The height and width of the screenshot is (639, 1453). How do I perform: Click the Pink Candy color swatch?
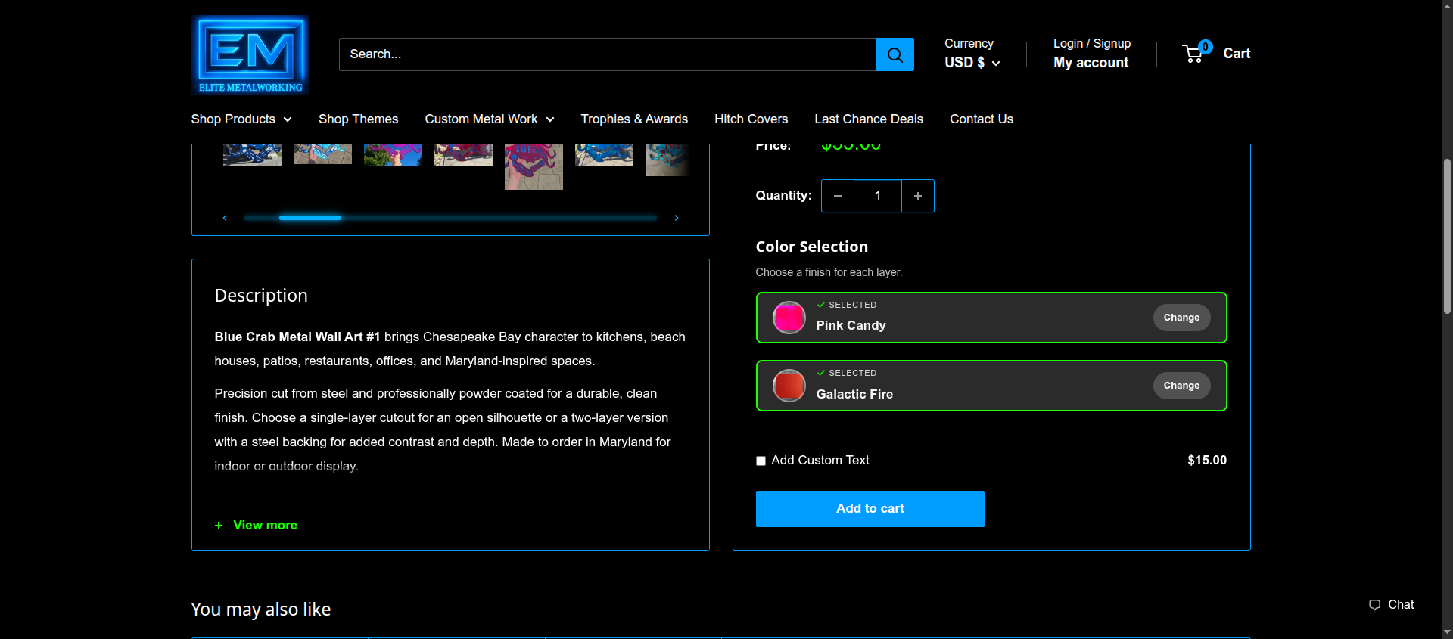(789, 318)
